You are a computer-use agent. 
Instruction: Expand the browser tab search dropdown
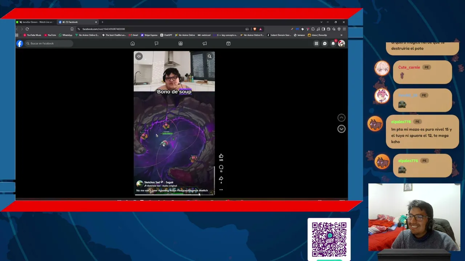click(x=321, y=22)
